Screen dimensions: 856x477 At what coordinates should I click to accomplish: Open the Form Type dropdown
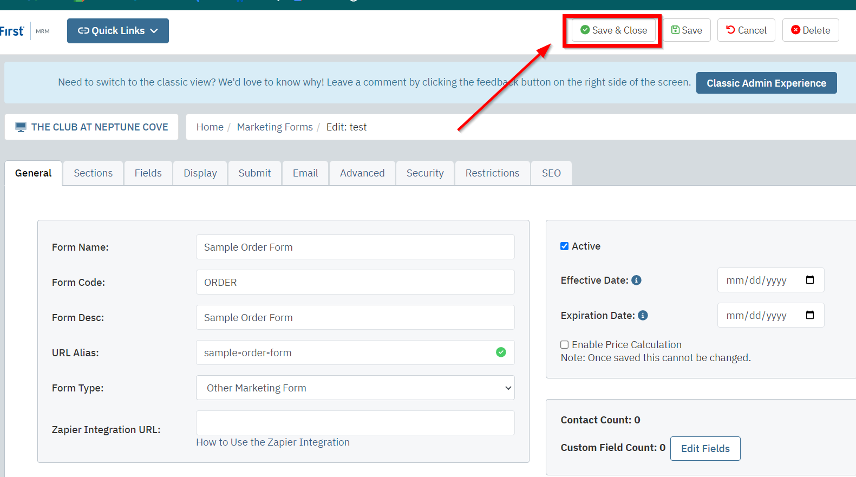click(355, 388)
